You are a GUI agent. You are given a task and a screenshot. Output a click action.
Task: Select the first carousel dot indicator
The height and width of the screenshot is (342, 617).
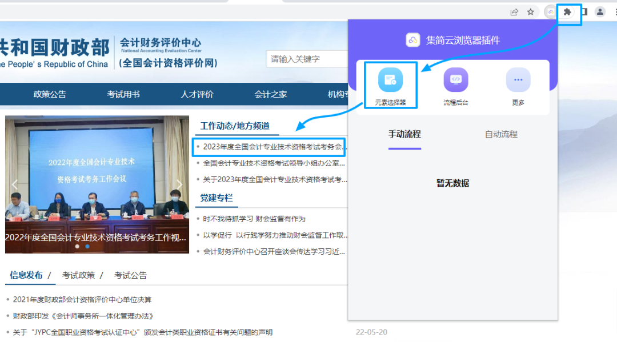coord(77,247)
